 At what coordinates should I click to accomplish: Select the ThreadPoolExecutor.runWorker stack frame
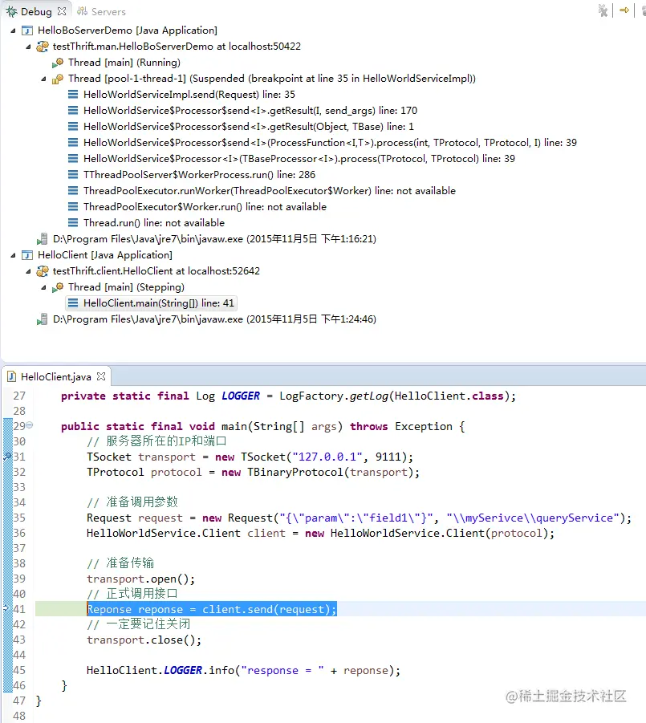tap(270, 191)
